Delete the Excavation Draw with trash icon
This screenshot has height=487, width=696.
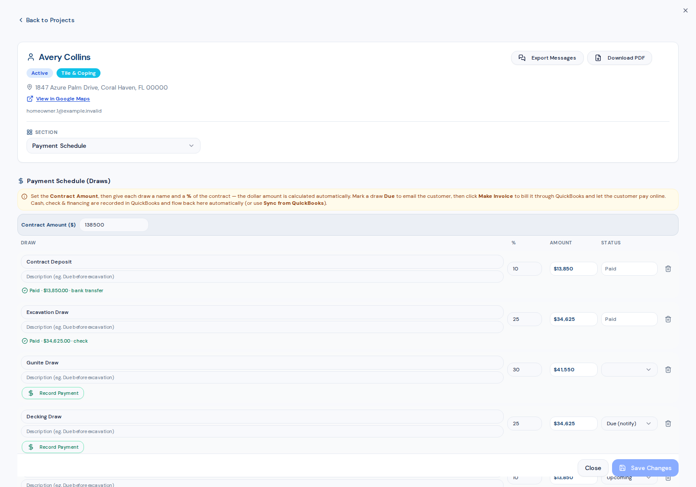tap(668, 319)
